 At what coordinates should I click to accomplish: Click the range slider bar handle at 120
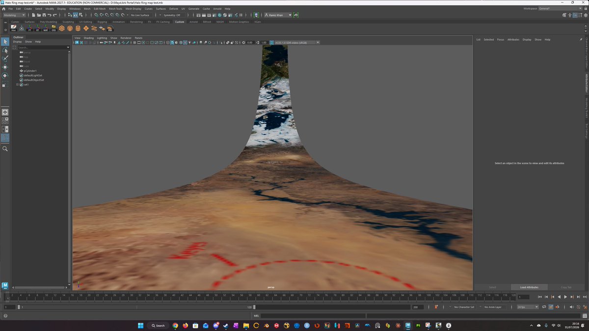[x=254, y=307]
